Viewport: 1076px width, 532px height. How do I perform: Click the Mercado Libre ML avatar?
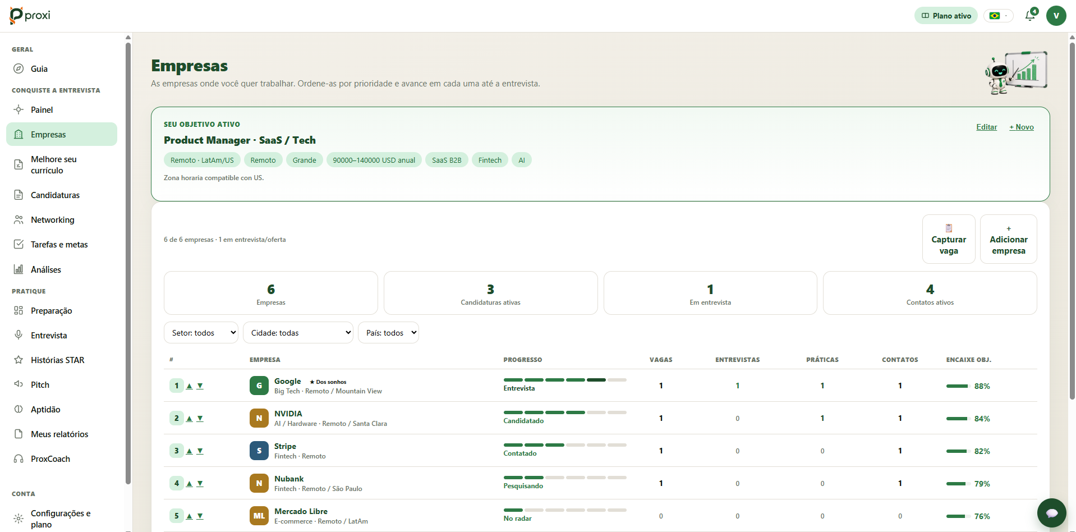coord(259,516)
